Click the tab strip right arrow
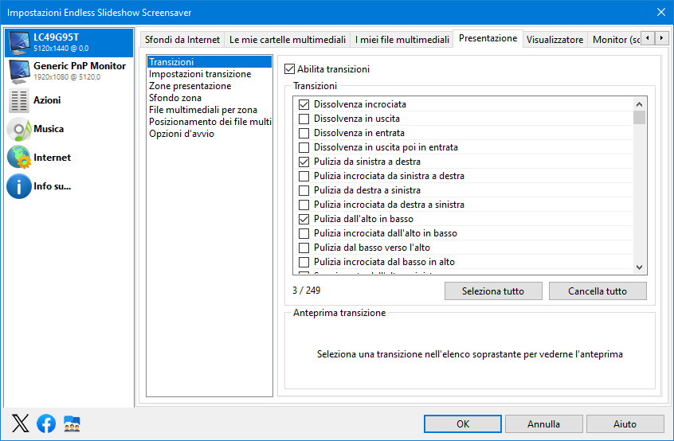The width and height of the screenshot is (674, 441). tap(661, 37)
